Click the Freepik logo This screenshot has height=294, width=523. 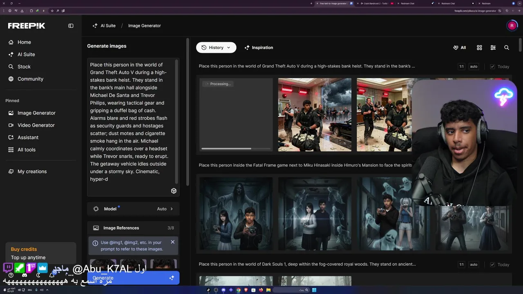click(27, 26)
